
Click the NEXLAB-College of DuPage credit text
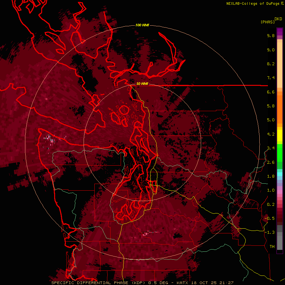tap(253, 3)
